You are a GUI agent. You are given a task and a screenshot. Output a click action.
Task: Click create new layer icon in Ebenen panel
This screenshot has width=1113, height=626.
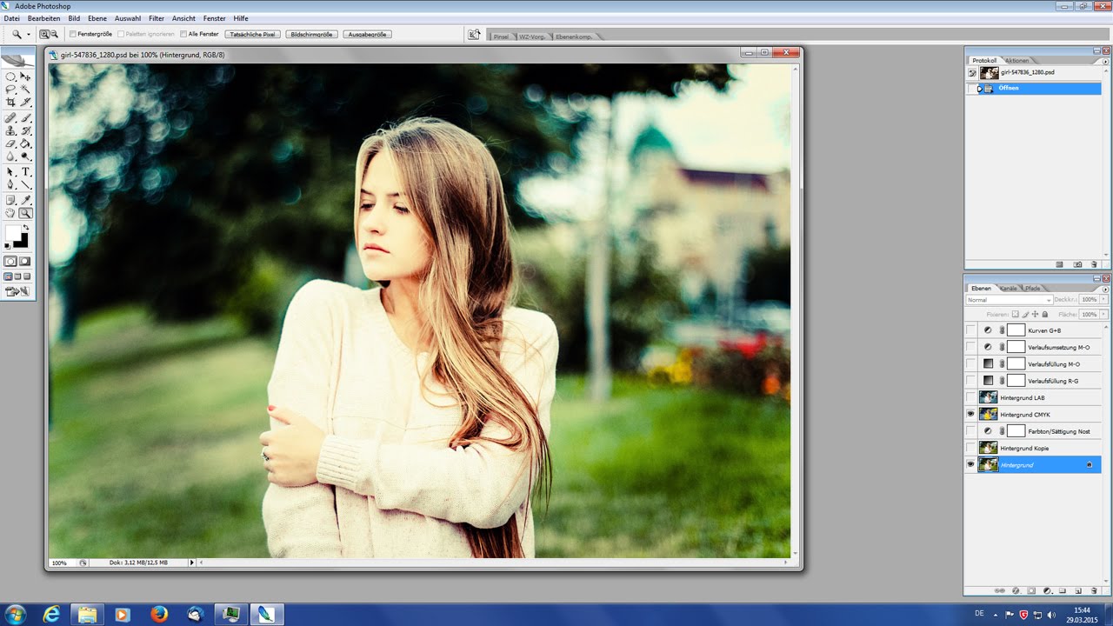tap(1077, 590)
